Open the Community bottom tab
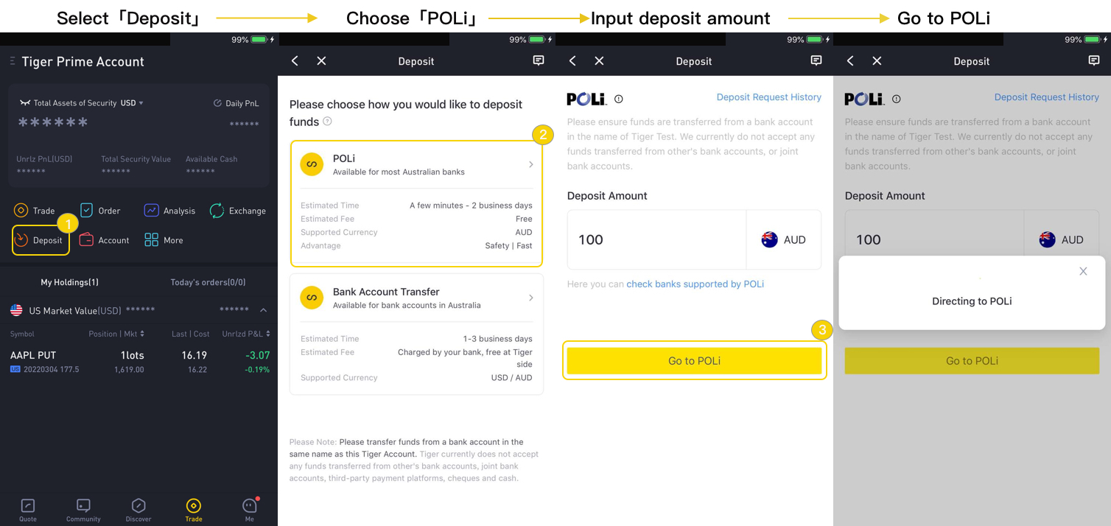The height and width of the screenshot is (526, 1111). coord(83,510)
